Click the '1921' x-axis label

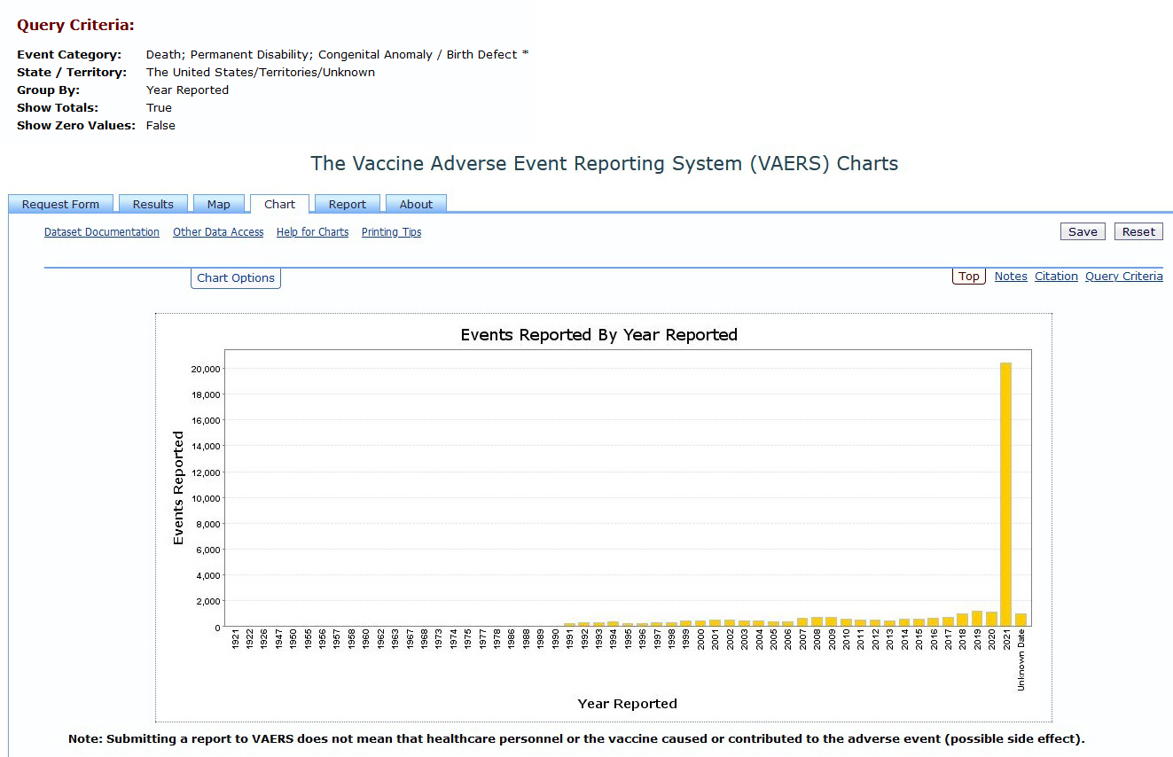coord(236,640)
